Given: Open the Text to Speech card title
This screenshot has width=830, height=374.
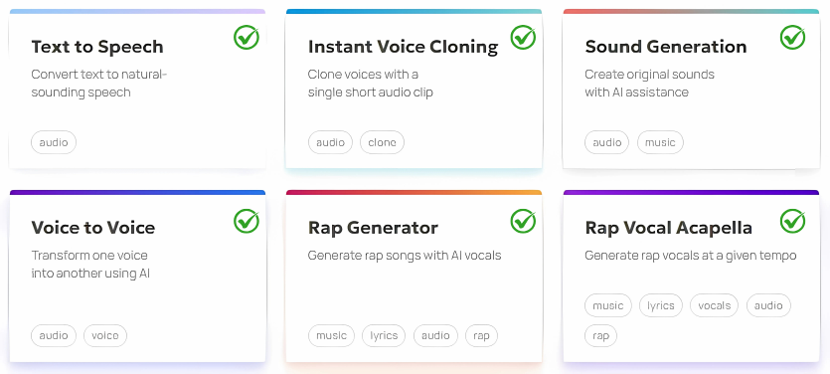Looking at the screenshot, I should tap(97, 47).
